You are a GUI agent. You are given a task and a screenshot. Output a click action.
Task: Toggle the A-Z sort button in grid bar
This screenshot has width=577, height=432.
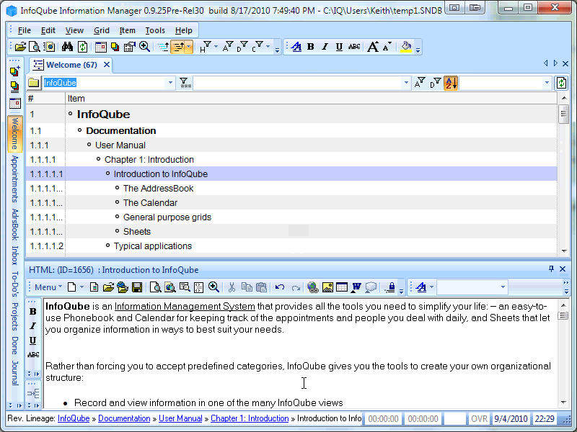click(x=451, y=83)
